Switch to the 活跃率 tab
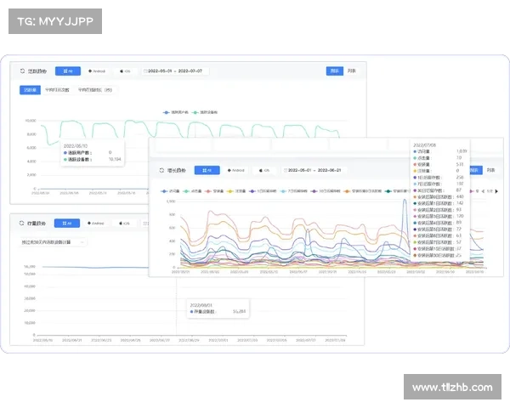This screenshot has width=510, height=408. click(30, 88)
